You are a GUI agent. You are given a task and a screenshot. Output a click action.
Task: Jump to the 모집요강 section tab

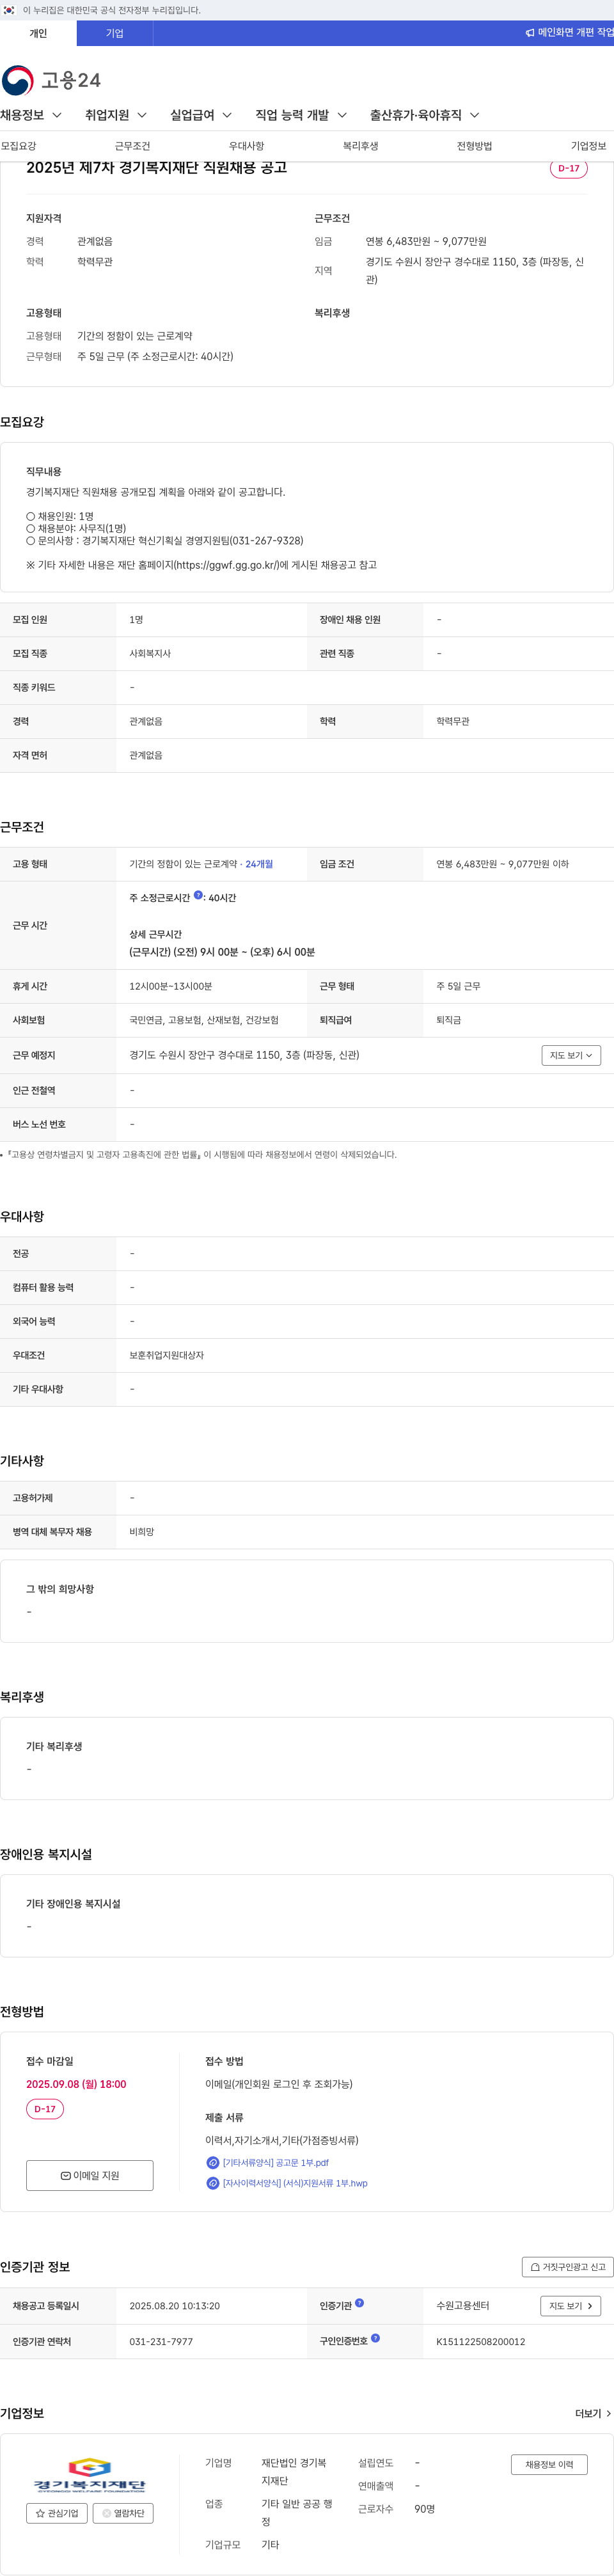coord(18,146)
